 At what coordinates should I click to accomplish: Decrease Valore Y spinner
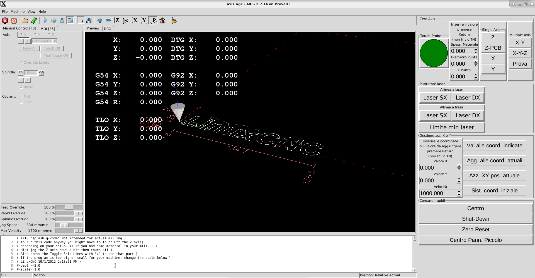tap(459, 182)
